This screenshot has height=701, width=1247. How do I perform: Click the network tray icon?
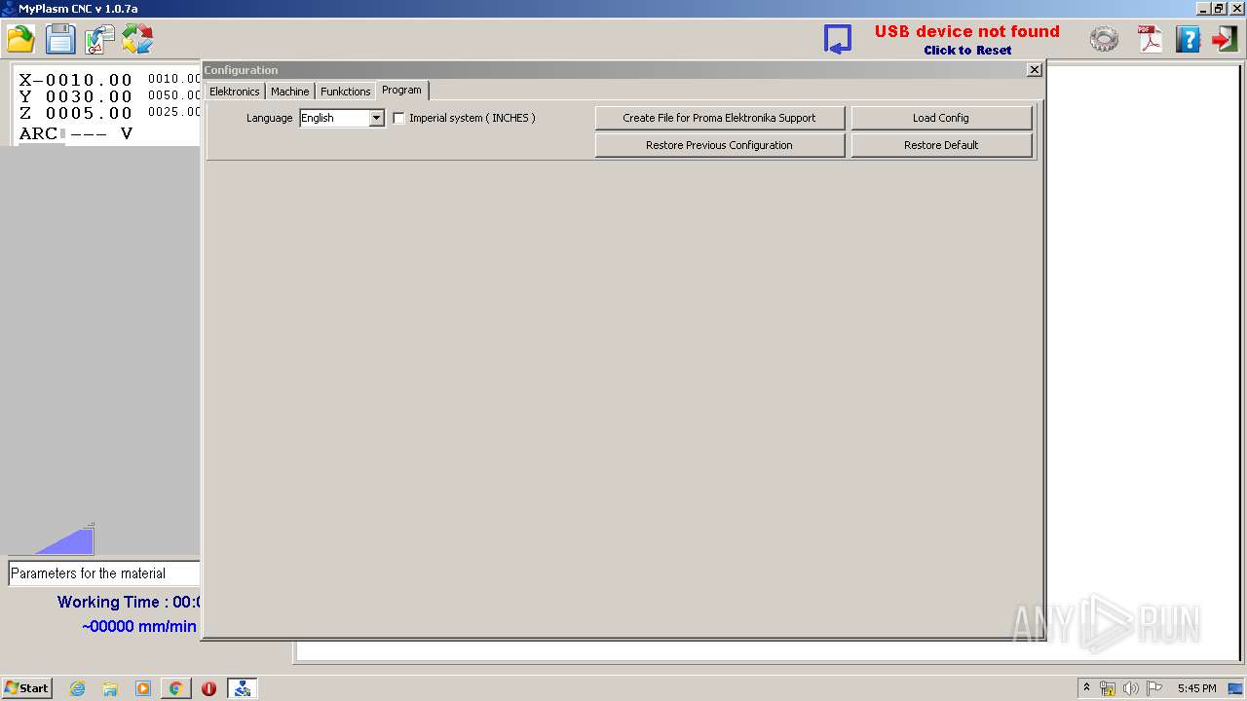tap(1108, 688)
